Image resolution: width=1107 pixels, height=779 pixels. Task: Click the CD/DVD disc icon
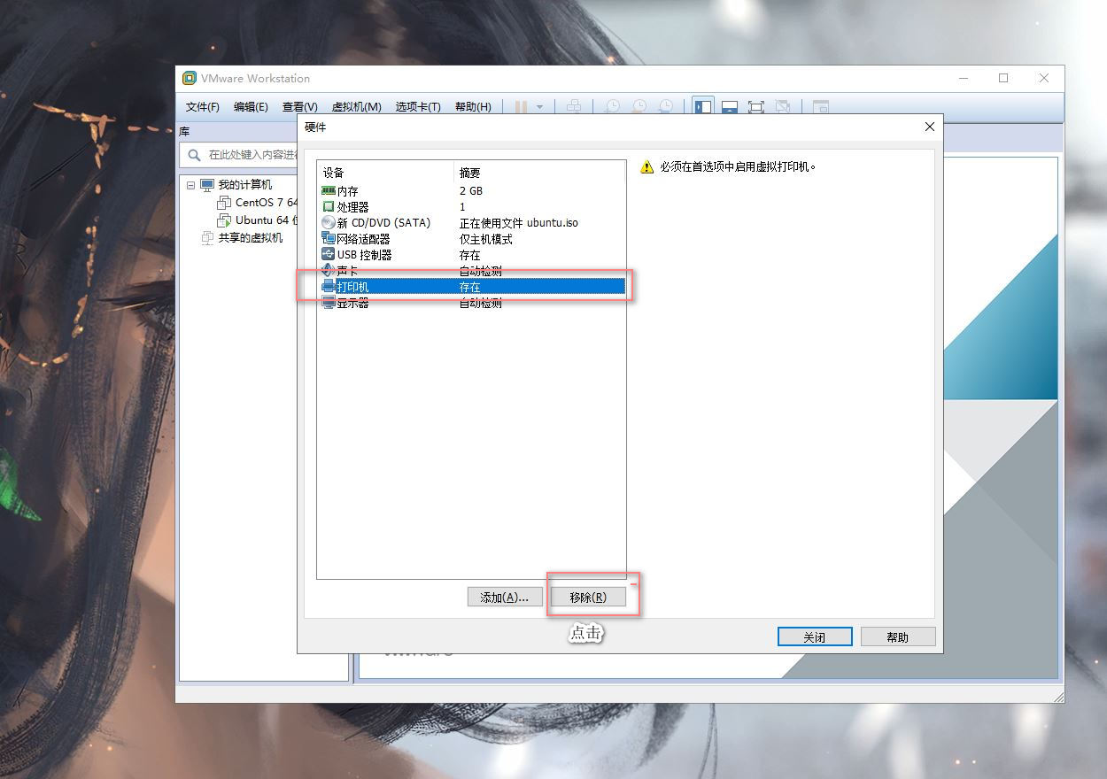click(x=329, y=223)
